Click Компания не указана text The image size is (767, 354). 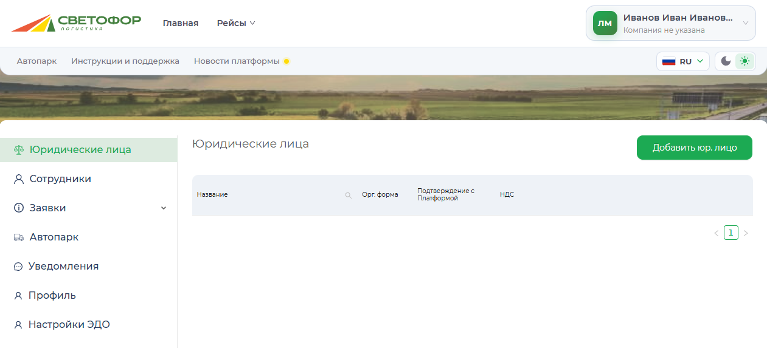pyautogui.click(x=664, y=30)
